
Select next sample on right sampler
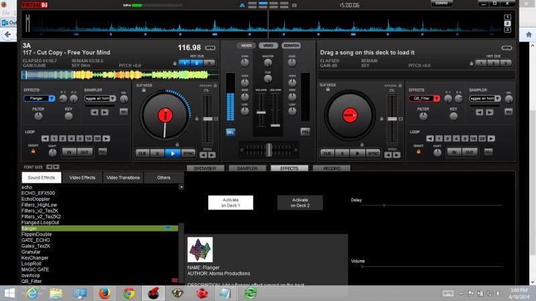tap(490, 112)
